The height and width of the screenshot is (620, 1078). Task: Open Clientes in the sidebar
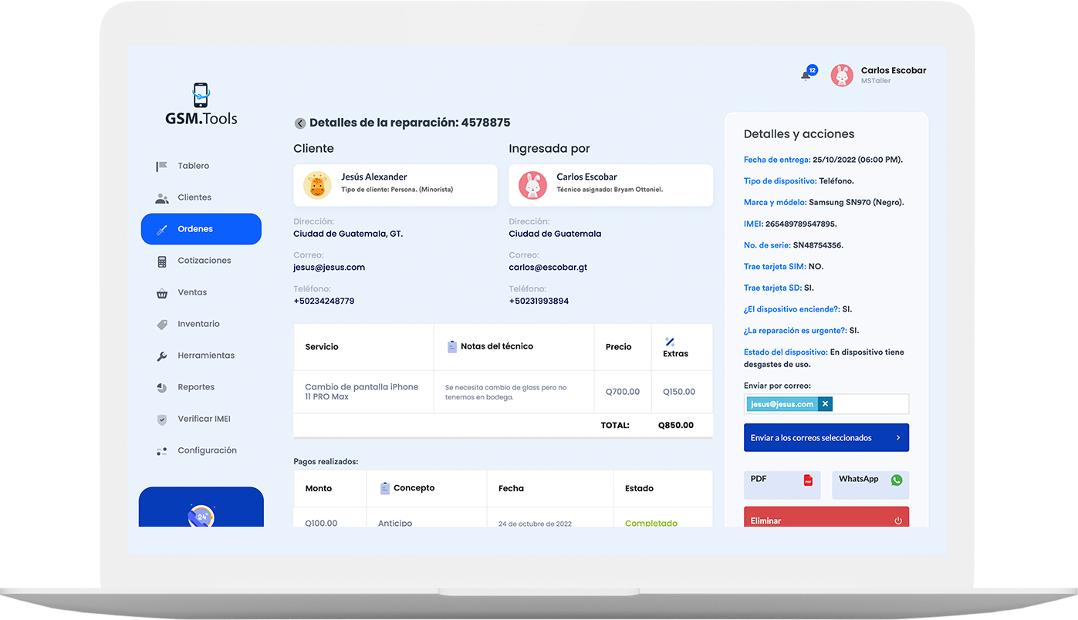(194, 197)
